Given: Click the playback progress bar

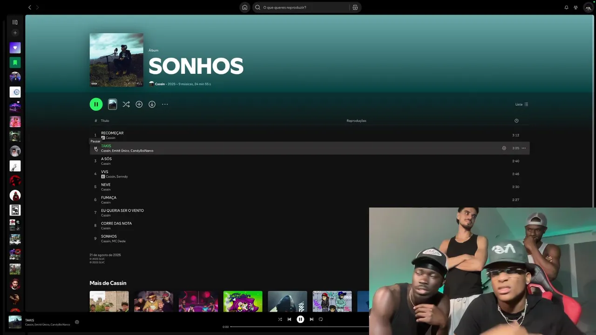Looking at the screenshot, I should [x=300, y=327].
